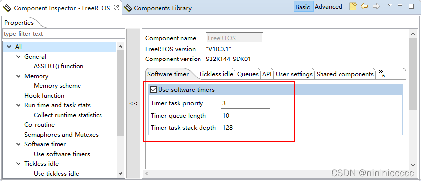Select Semaphores and Mutexes item

coord(61,134)
